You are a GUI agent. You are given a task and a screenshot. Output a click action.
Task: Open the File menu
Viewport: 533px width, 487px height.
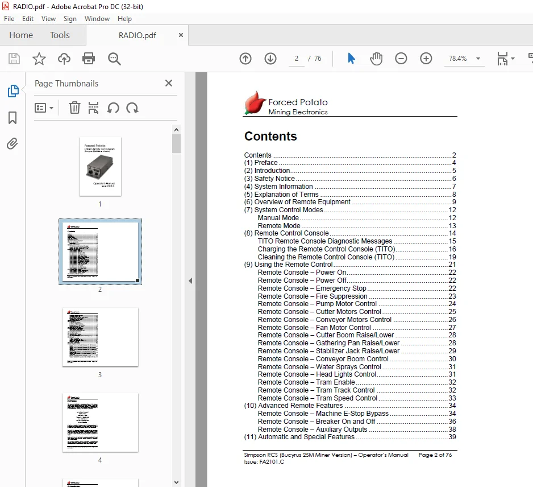[x=9, y=19]
